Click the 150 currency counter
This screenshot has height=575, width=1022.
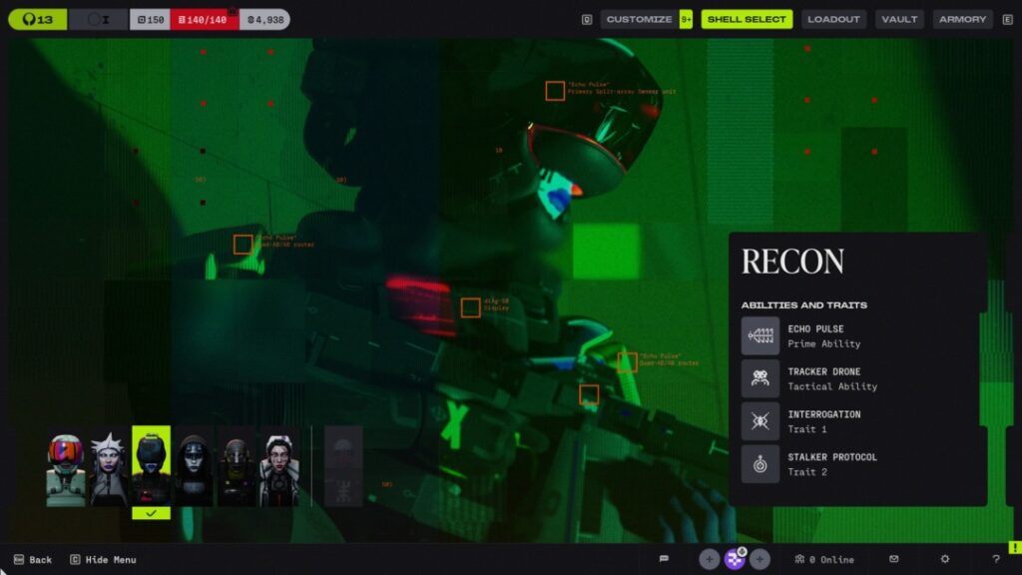pyautogui.click(x=150, y=20)
